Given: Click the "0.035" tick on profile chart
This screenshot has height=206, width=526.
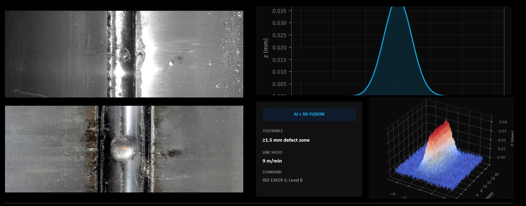Looking at the screenshot, I should pyautogui.click(x=279, y=11).
